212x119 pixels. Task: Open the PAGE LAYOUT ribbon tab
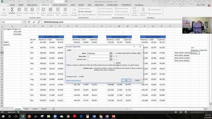coord(32,5)
